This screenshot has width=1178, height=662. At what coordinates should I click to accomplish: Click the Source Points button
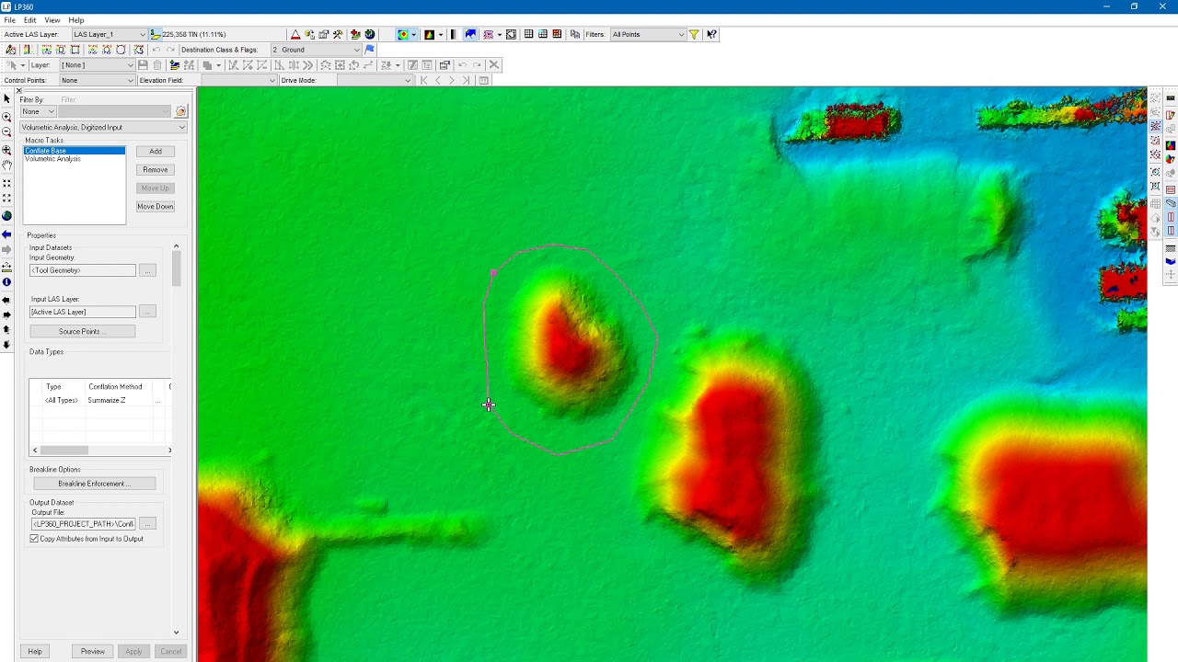83,332
